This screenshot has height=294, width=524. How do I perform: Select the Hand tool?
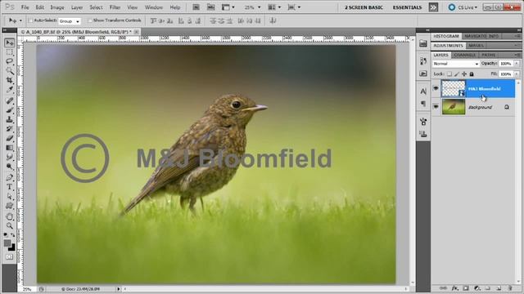[9, 216]
